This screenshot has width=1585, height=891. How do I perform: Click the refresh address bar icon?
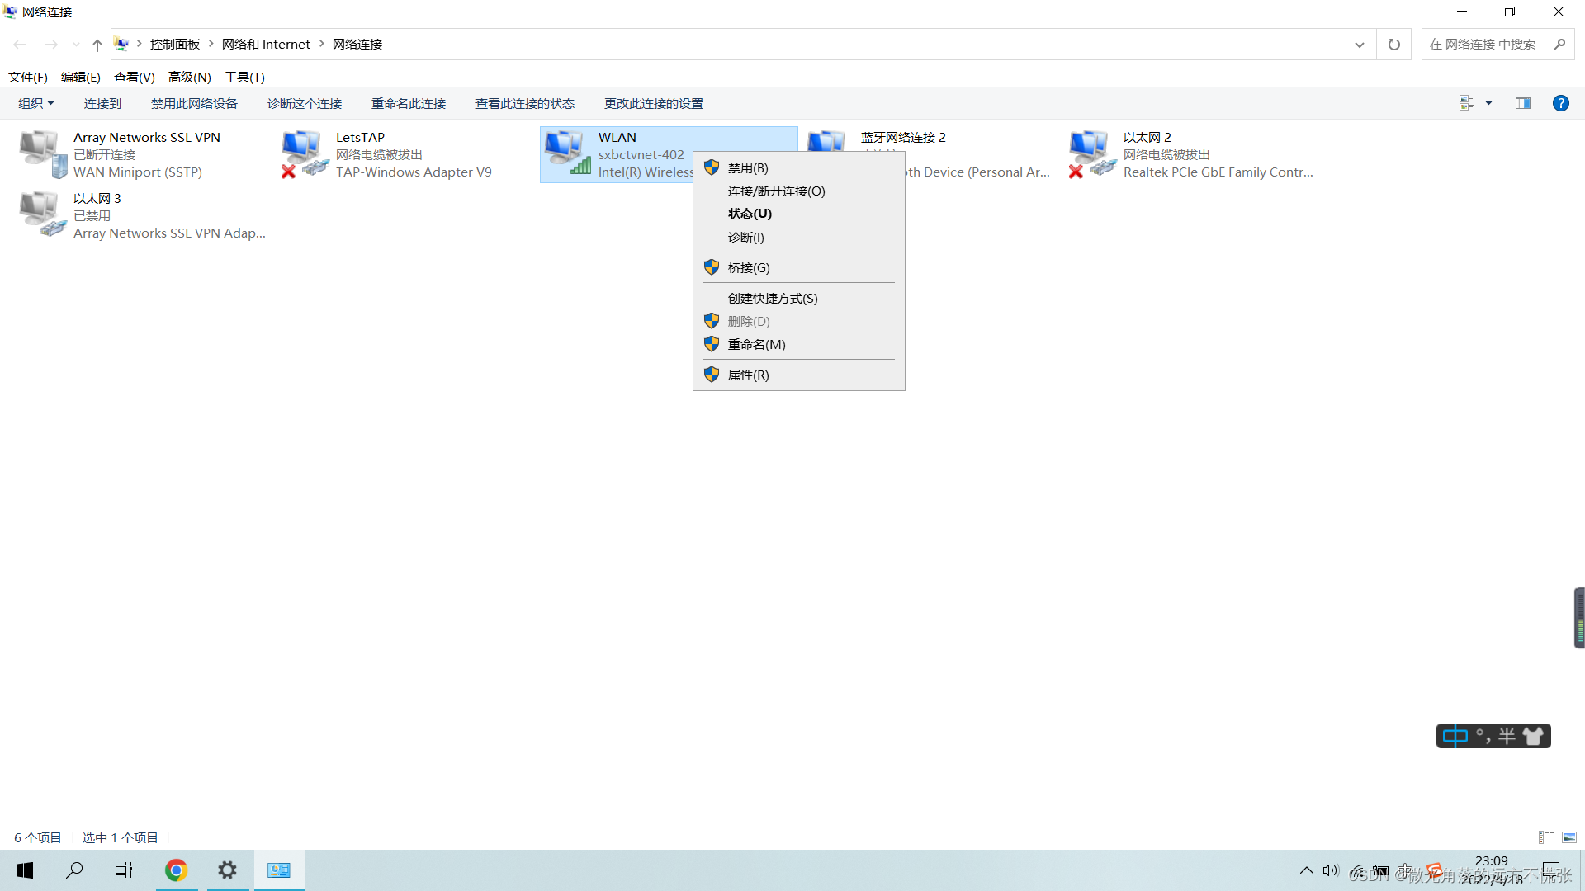[1394, 45]
